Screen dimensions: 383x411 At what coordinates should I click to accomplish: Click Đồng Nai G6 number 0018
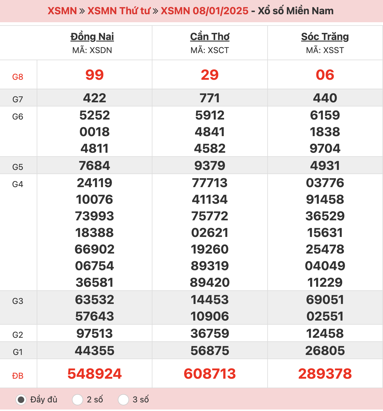coord(94,132)
